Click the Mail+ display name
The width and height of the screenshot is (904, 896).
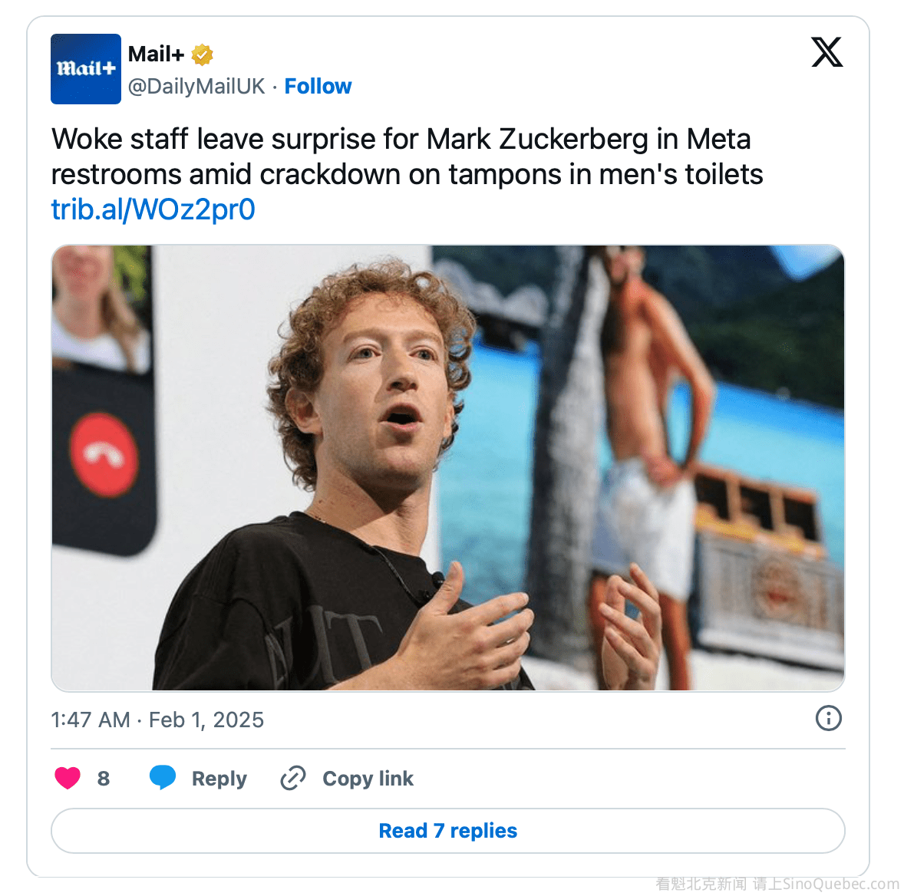coord(156,54)
